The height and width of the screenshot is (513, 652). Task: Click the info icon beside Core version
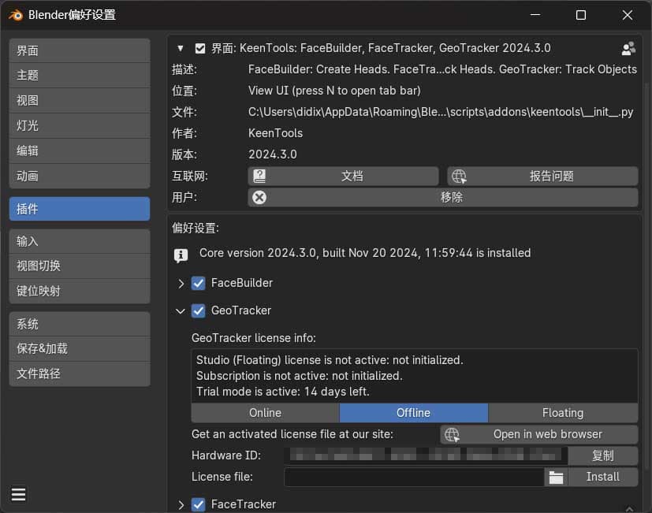pos(181,255)
